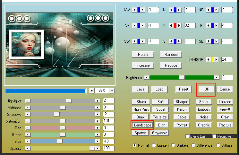The height and width of the screenshot is (155, 239).
Task: Choose the Diffuse radio option
Action: click(x=218, y=145)
